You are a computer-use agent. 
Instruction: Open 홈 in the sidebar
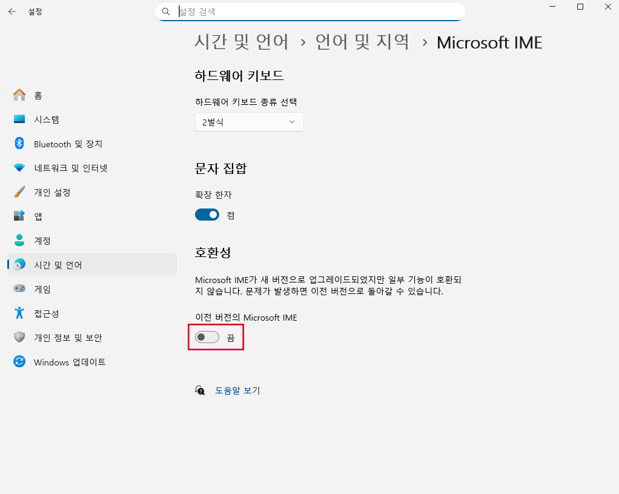[92, 95]
